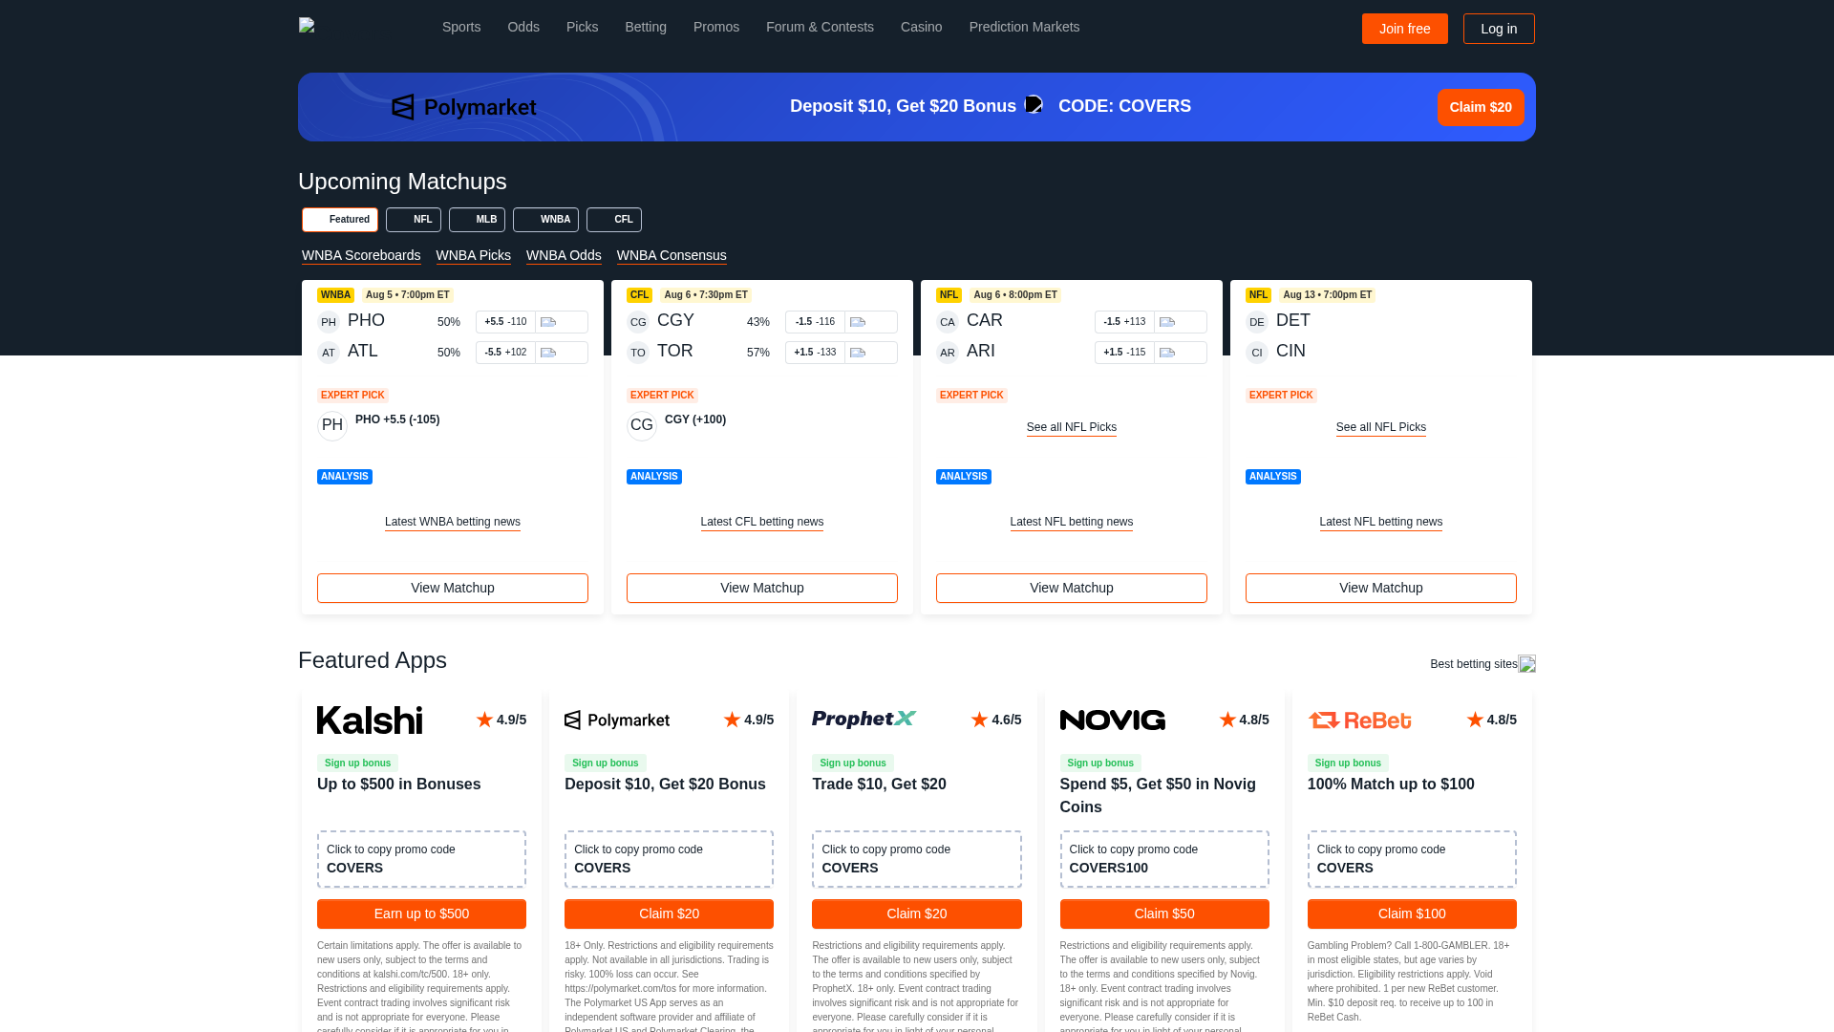Open the ProphetX logo in Featured Apps
Screen dimensions: 1834x1032
[864, 719]
